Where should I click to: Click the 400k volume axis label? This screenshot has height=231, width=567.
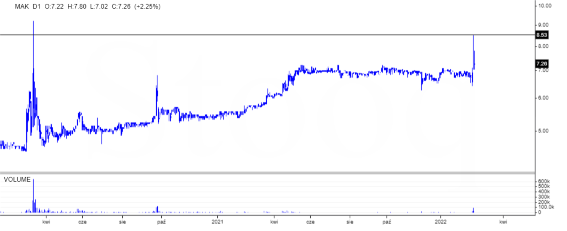[x=544, y=192]
